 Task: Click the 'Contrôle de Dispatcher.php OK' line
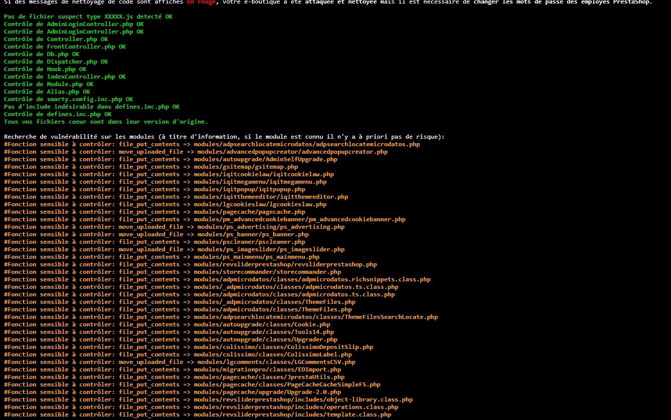[x=56, y=62]
